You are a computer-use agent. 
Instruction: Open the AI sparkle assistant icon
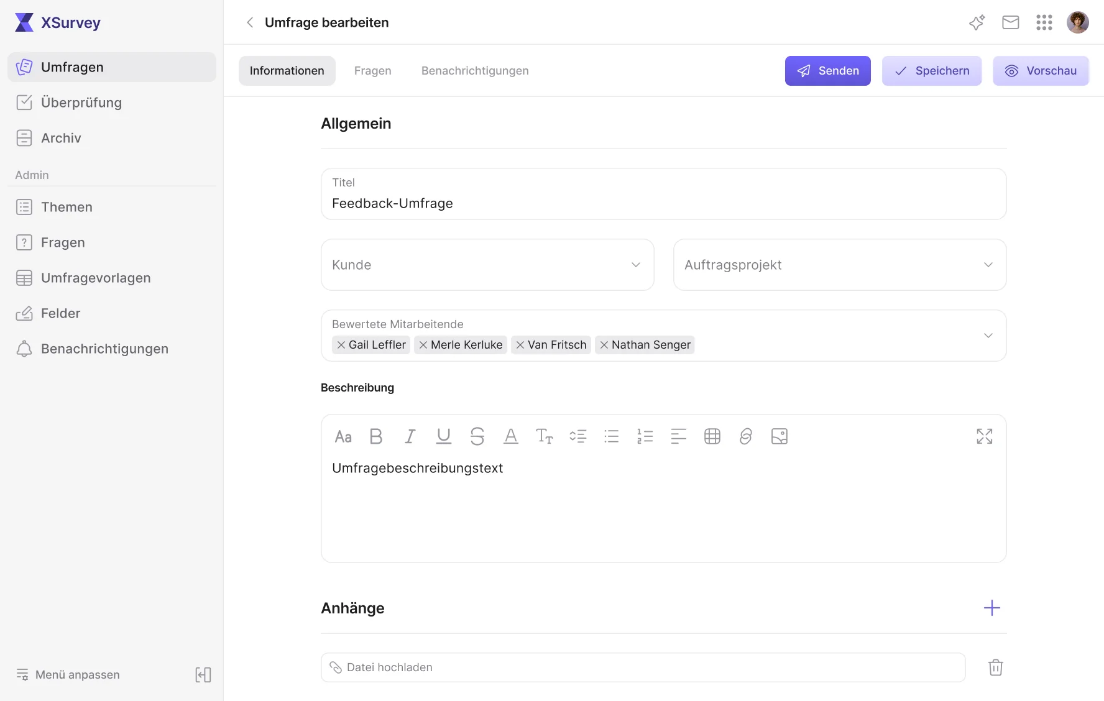[x=977, y=22]
